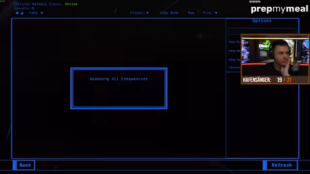Viewport: 310px width, 174px height.
Task: Click the lock password column icon
Action: click(22, 13)
